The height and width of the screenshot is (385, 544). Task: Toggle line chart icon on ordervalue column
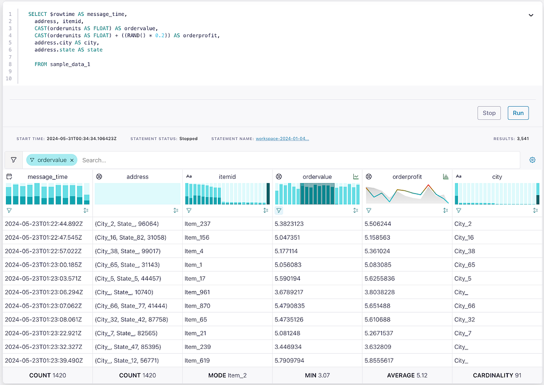356,177
